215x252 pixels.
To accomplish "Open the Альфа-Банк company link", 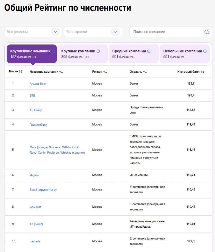I will coord(38,84).
